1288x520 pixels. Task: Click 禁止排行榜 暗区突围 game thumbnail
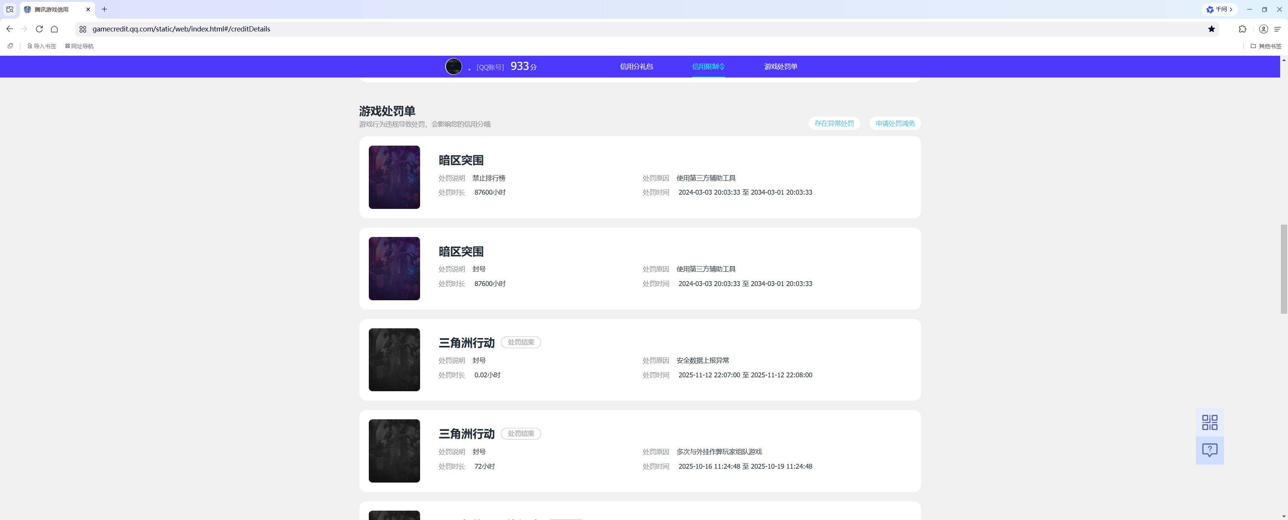coord(394,177)
